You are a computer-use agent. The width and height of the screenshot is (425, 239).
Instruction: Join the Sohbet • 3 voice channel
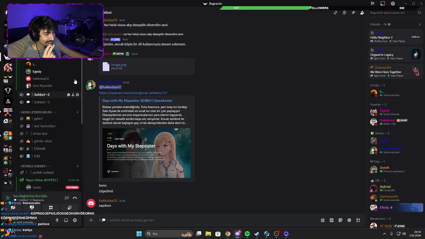[49, 102]
